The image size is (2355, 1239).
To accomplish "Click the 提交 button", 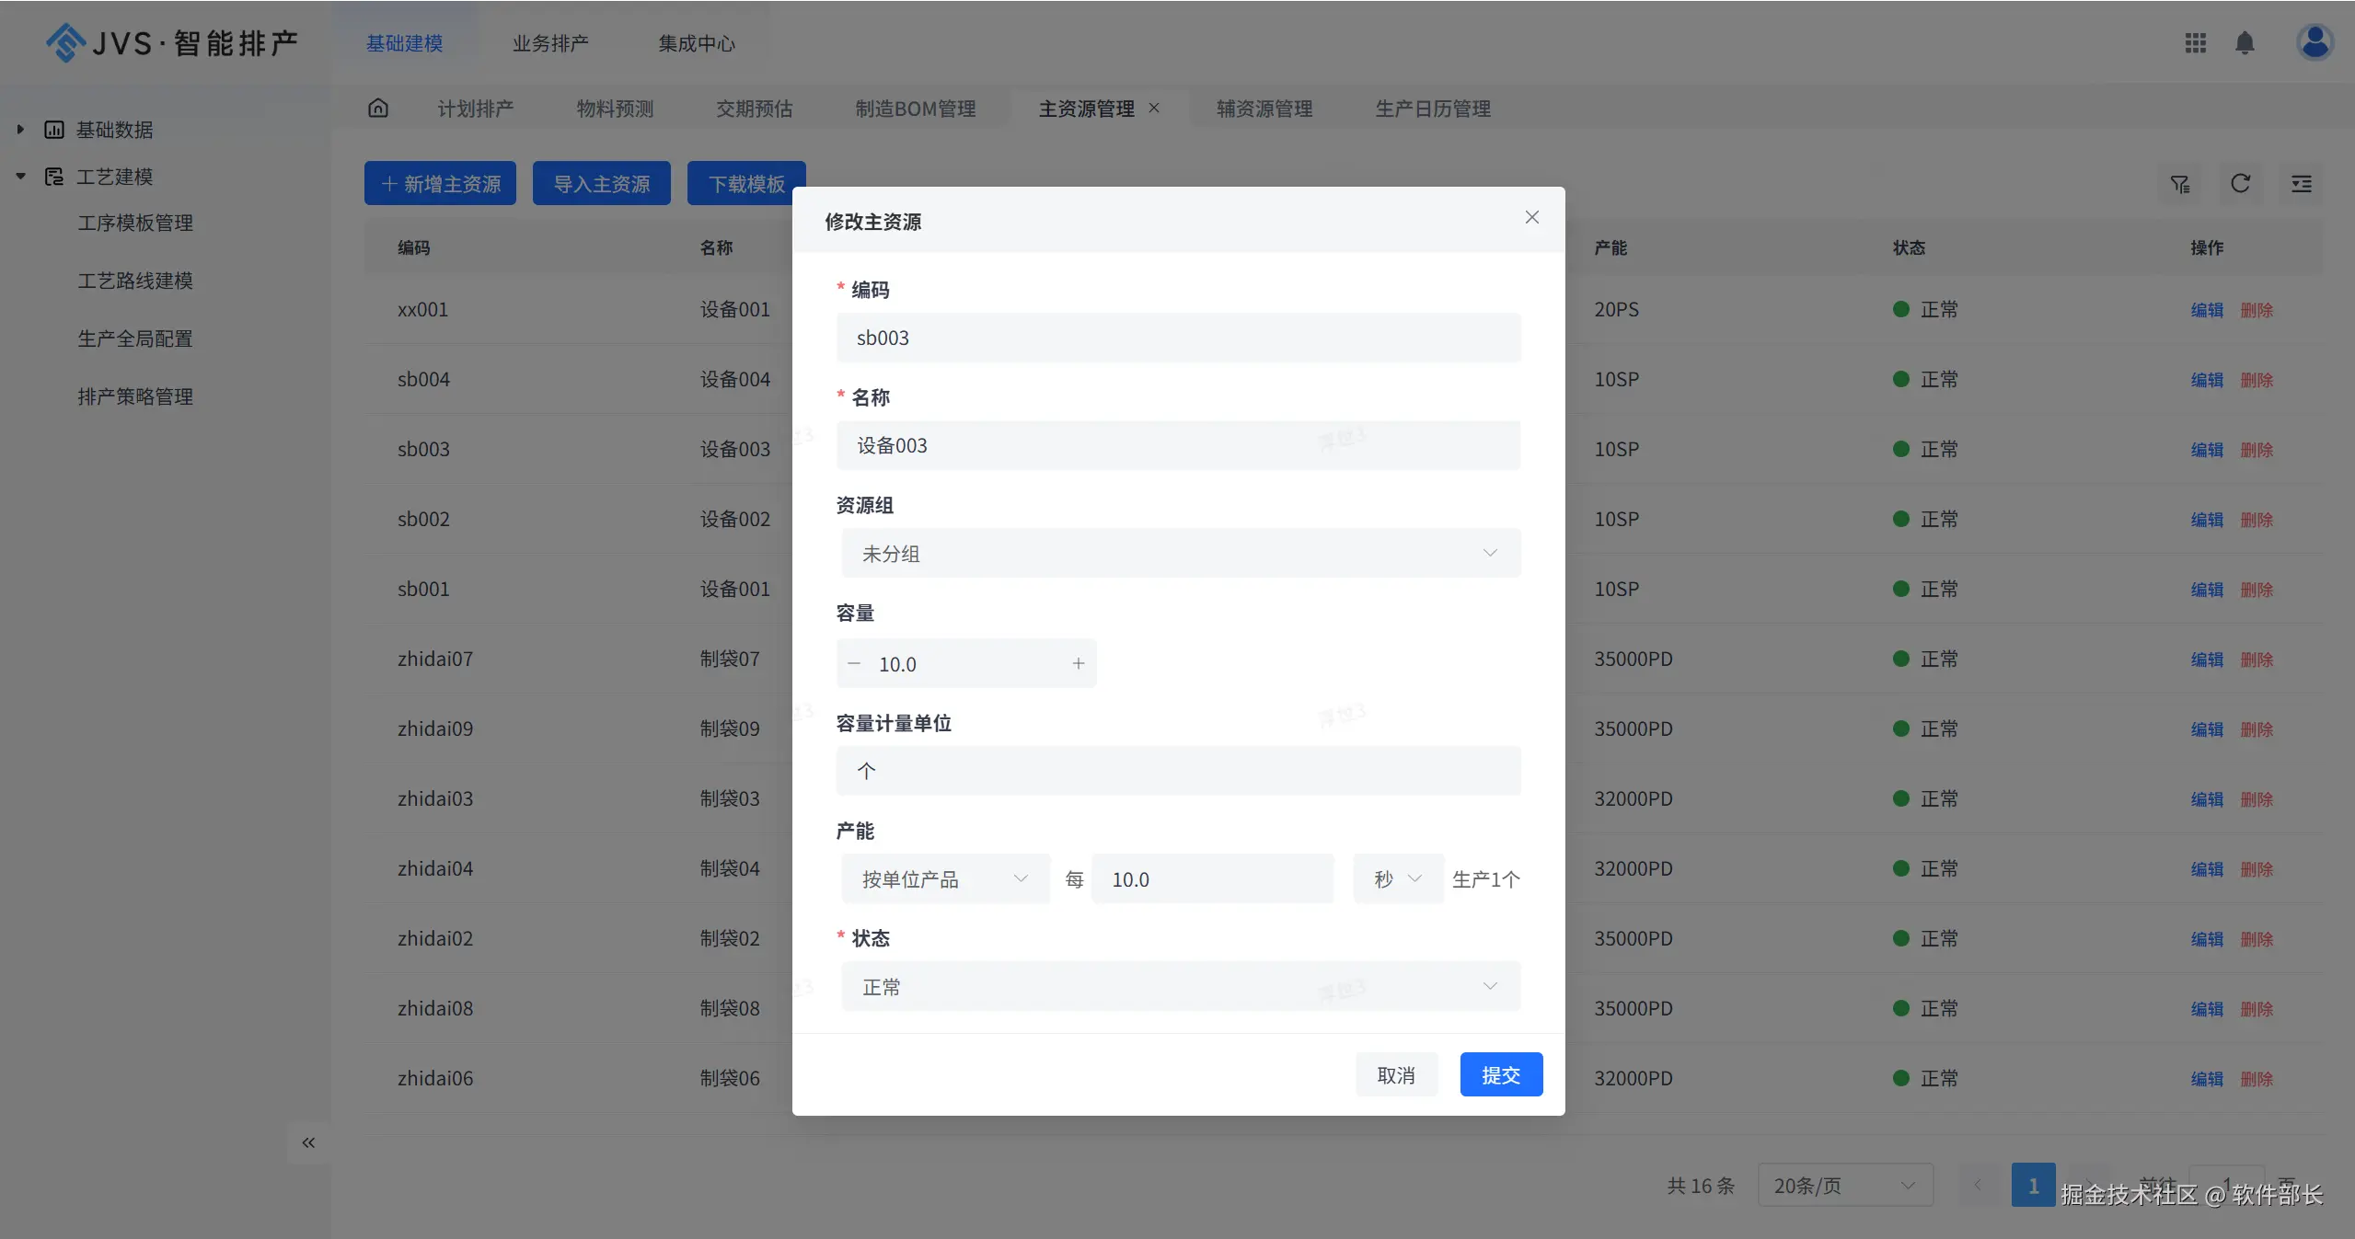I will (1500, 1075).
